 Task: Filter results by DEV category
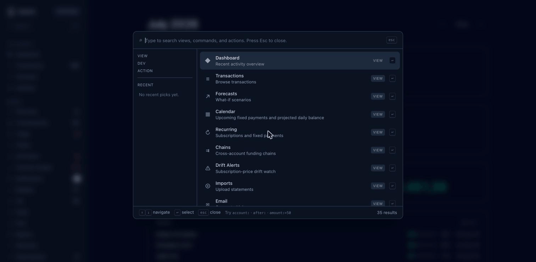click(x=141, y=63)
